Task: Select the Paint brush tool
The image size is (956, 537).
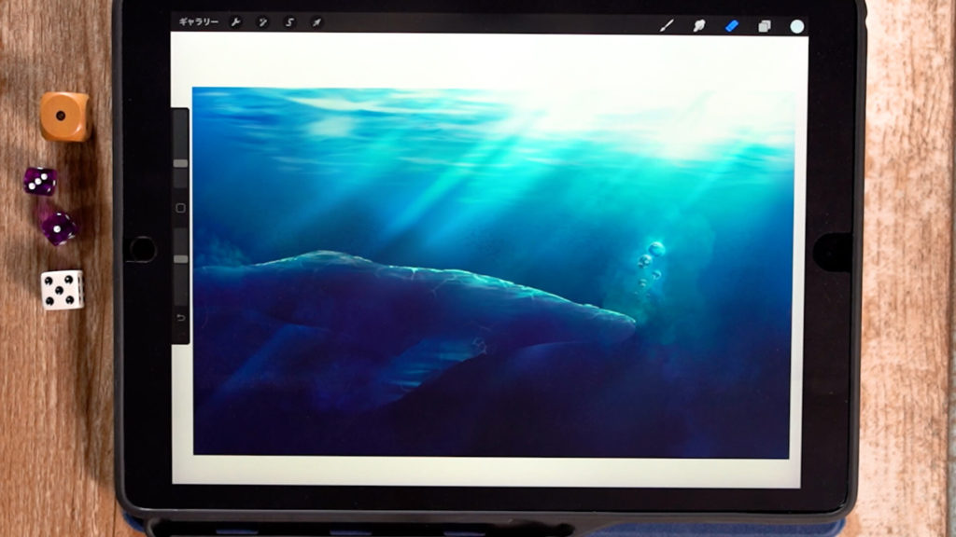Action: (667, 26)
